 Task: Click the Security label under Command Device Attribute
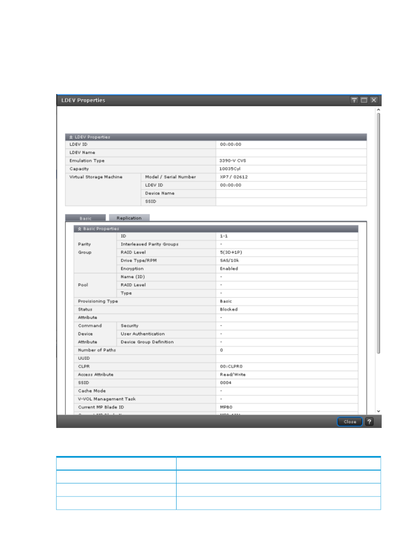[x=130, y=326]
